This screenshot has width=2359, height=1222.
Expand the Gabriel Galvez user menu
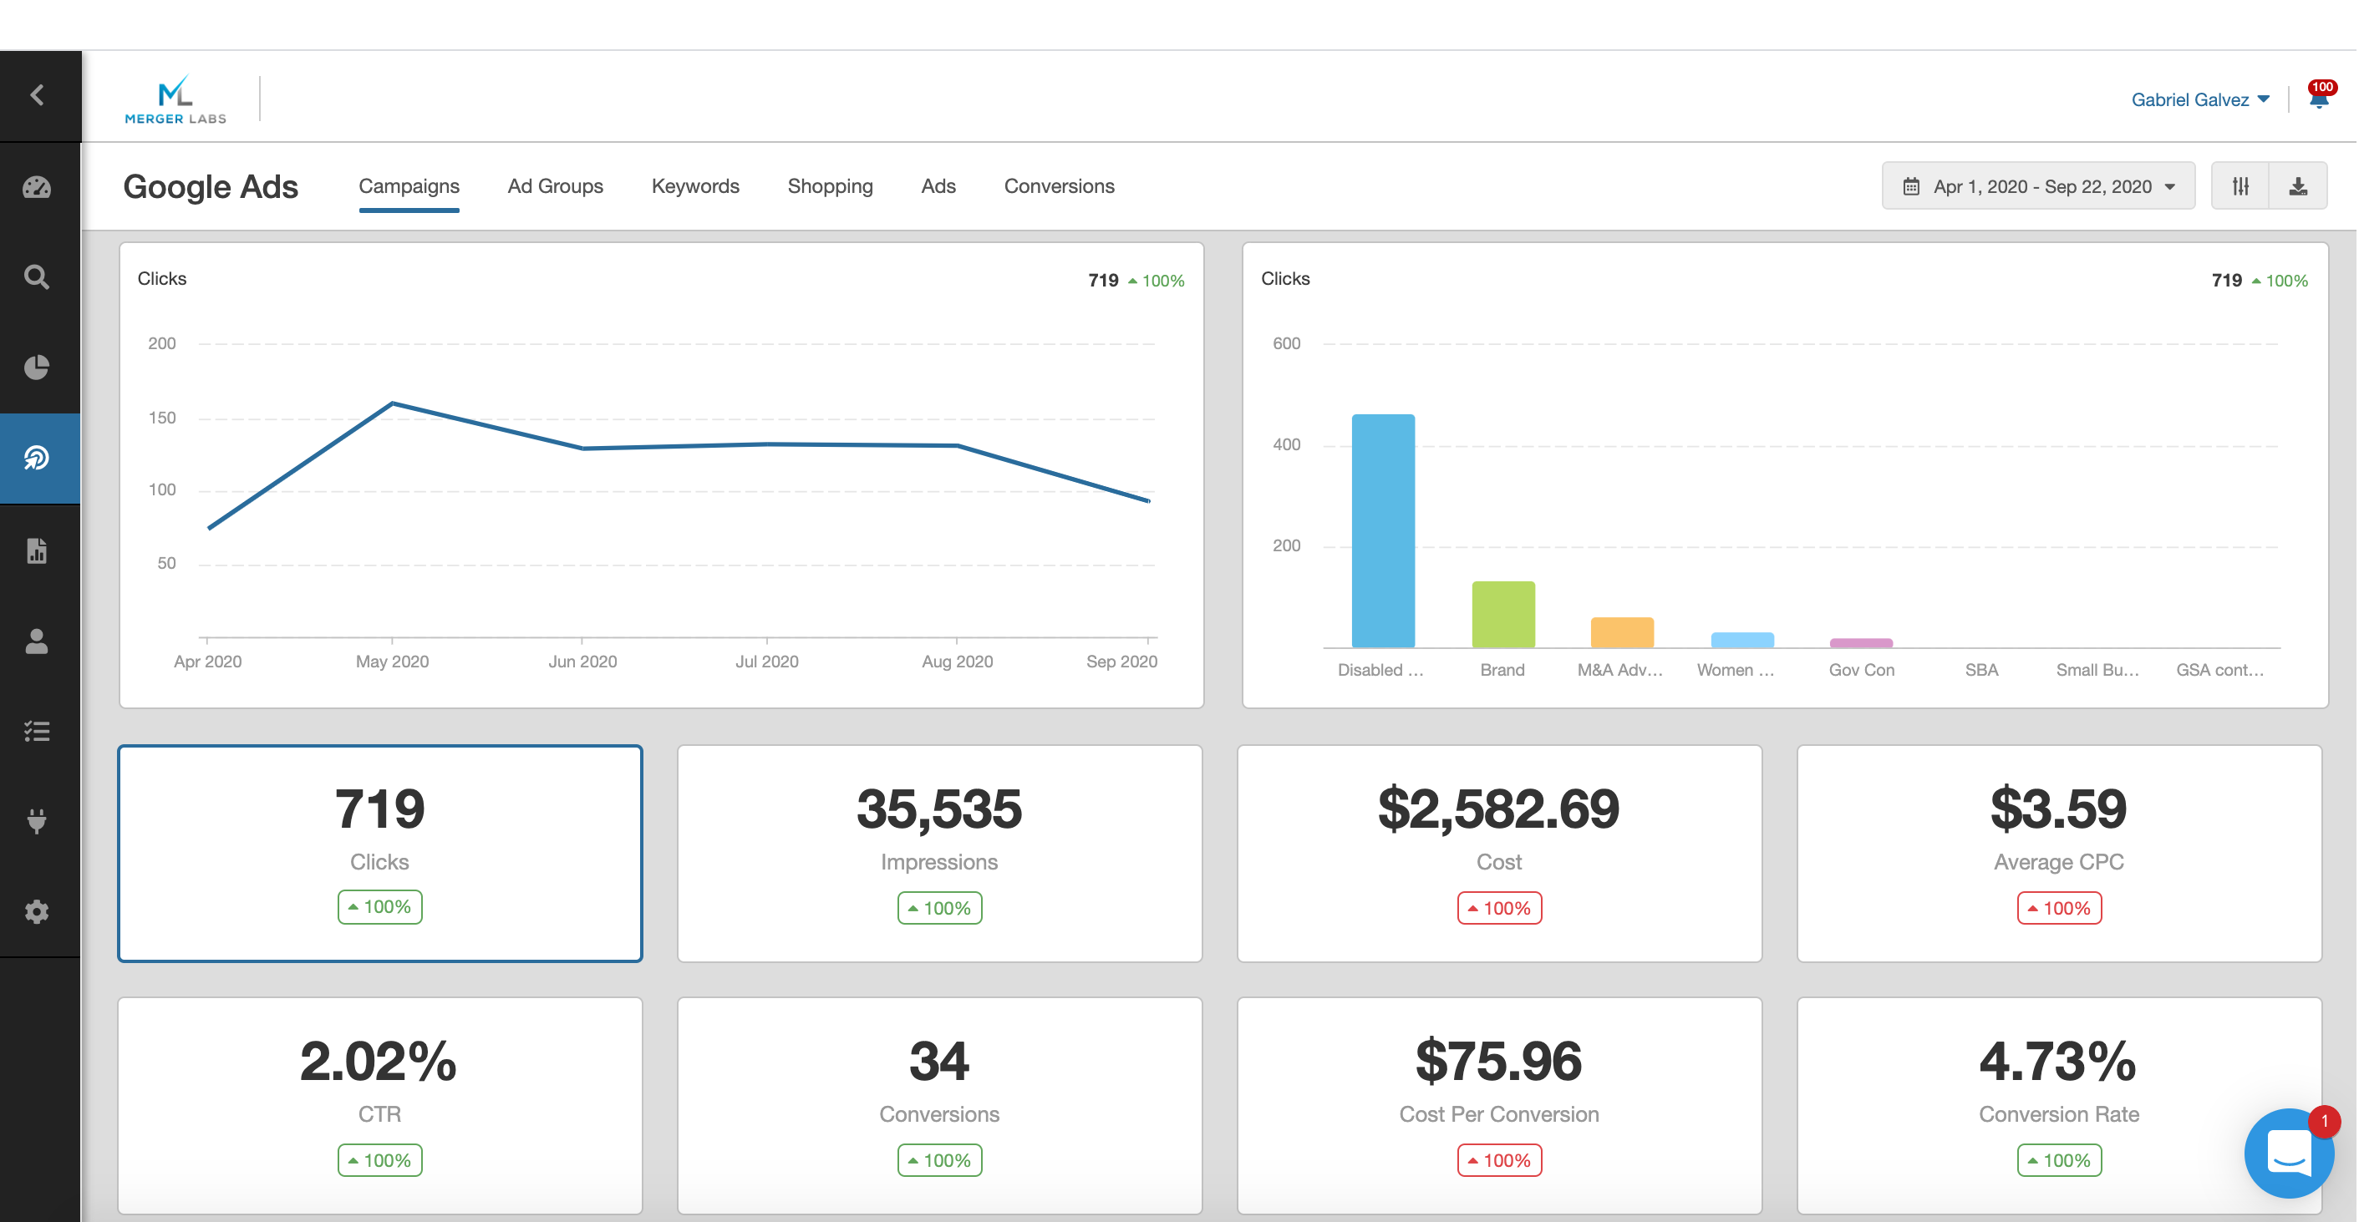pyautogui.click(x=2200, y=99)
